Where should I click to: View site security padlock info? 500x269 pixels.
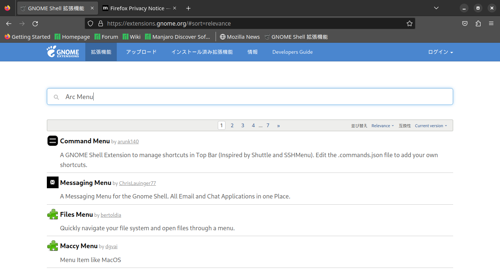[x=101, y=23]
